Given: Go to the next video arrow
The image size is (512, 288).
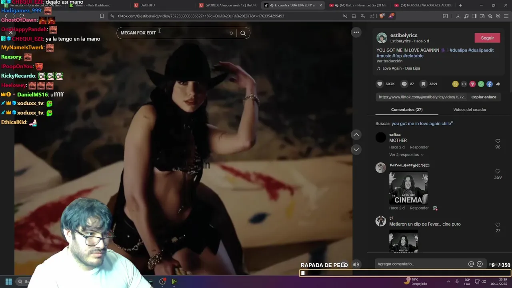Looking at the screenshot, I should pyautogui.click(x=356, y=150).
